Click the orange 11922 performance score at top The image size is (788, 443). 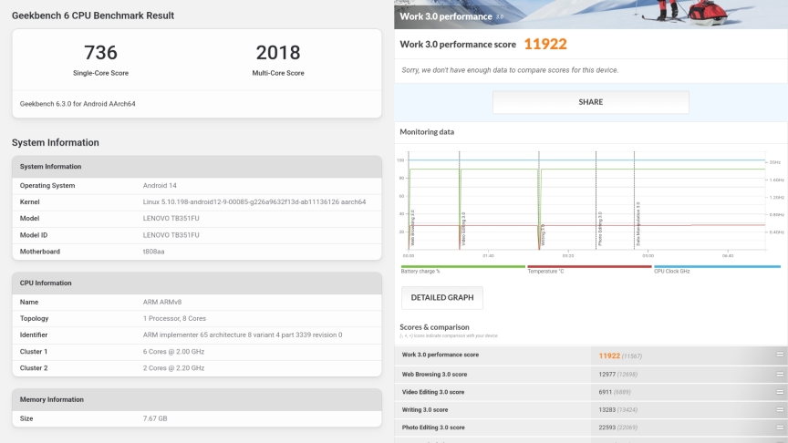545,45
